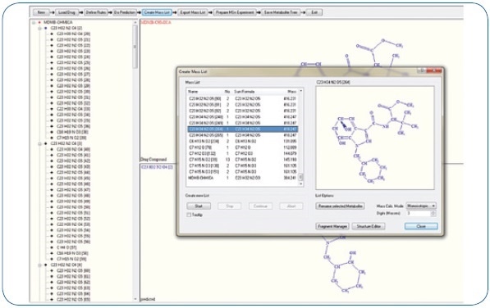Select the C7 H12 O [78] row in the Mass List

point(242,147)
